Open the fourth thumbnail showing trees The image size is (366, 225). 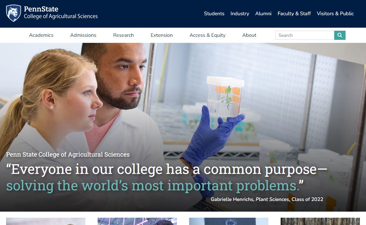tap(320, 221)
